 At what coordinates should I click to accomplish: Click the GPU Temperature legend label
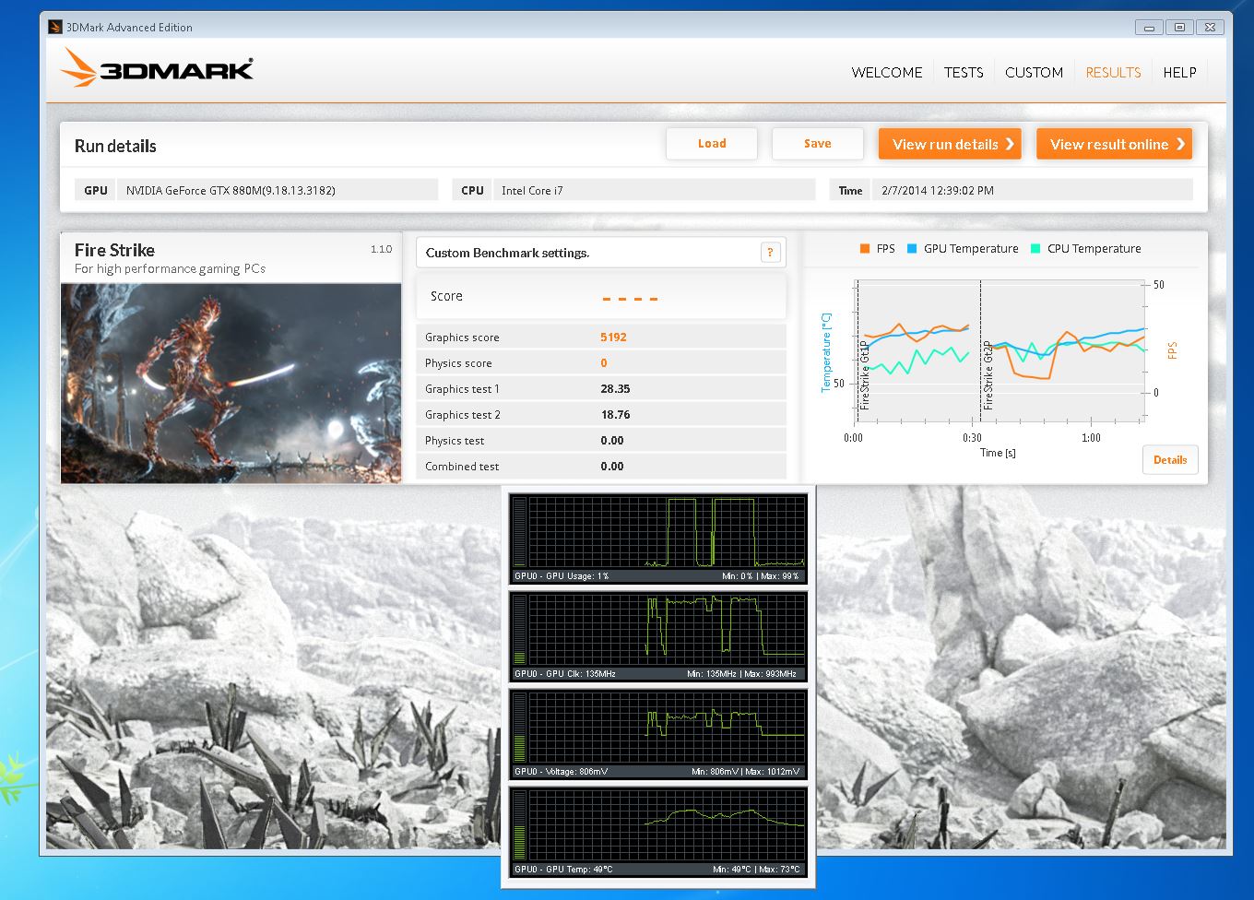[x=971, y=249]
